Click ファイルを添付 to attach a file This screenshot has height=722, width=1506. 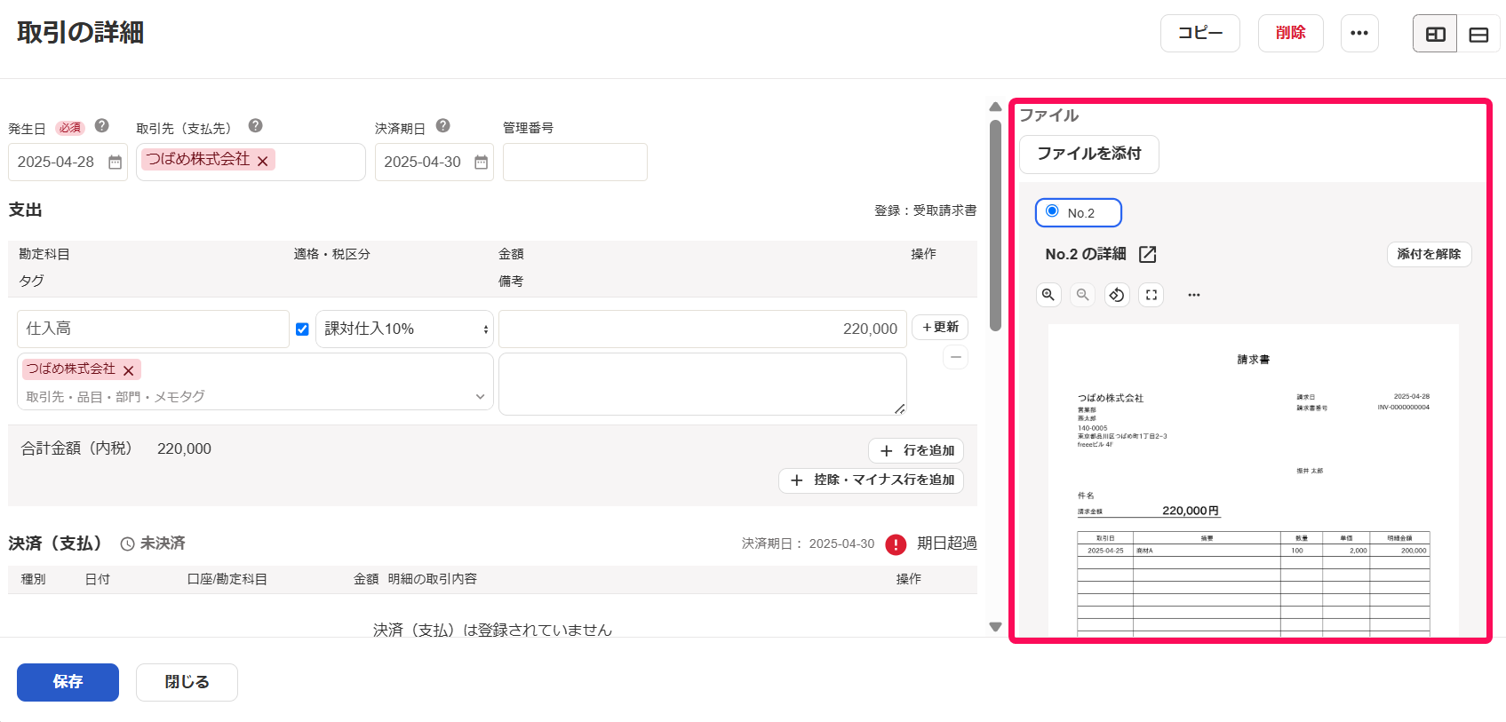click(x=1089, y=155)
